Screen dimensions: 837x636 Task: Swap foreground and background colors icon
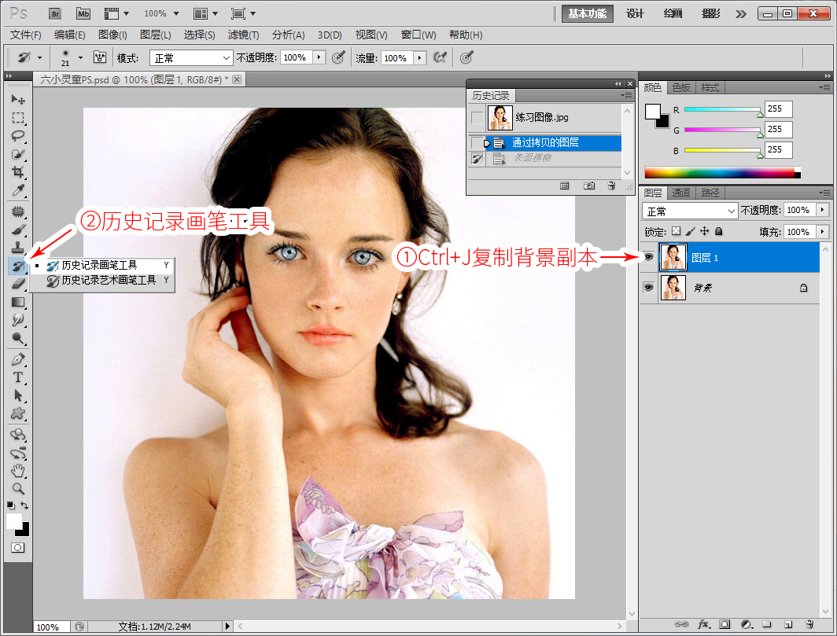pyautogui.click(x=24, y=505)
